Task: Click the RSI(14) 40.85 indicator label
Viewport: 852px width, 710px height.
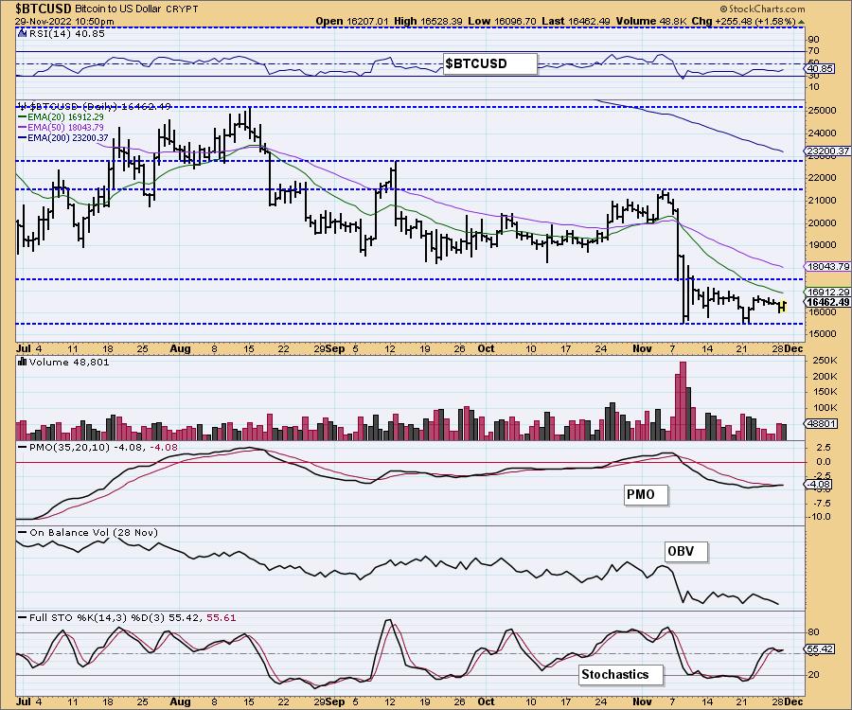Action: pyautogui.click(x=65, y=33)
